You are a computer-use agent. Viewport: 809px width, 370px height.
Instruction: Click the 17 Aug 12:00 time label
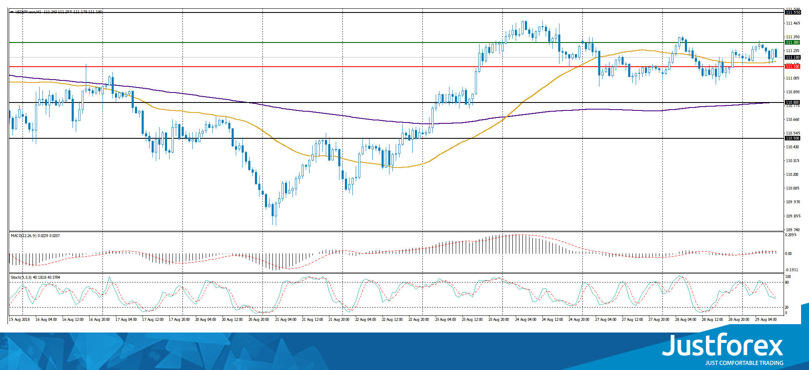point(153,320)
